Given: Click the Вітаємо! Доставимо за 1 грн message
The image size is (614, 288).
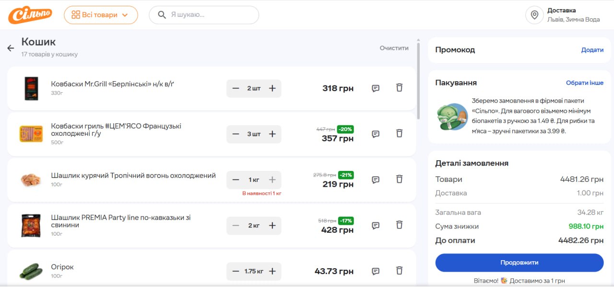Looking at the screenshot, I should tap(519, 281).
